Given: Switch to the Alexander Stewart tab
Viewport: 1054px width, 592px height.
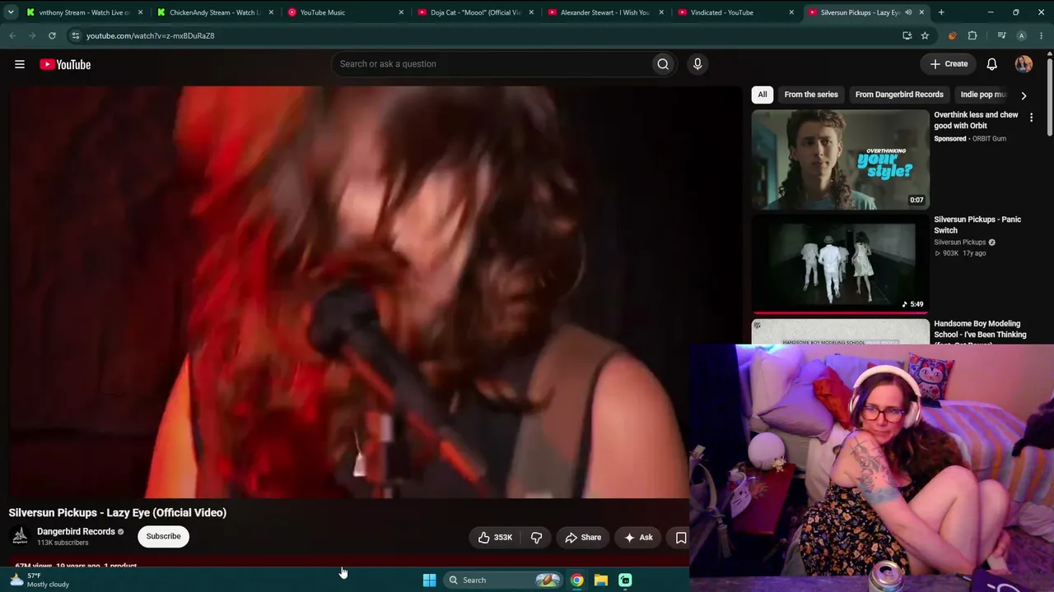Looking at the screenshot, I should (606, 12).
